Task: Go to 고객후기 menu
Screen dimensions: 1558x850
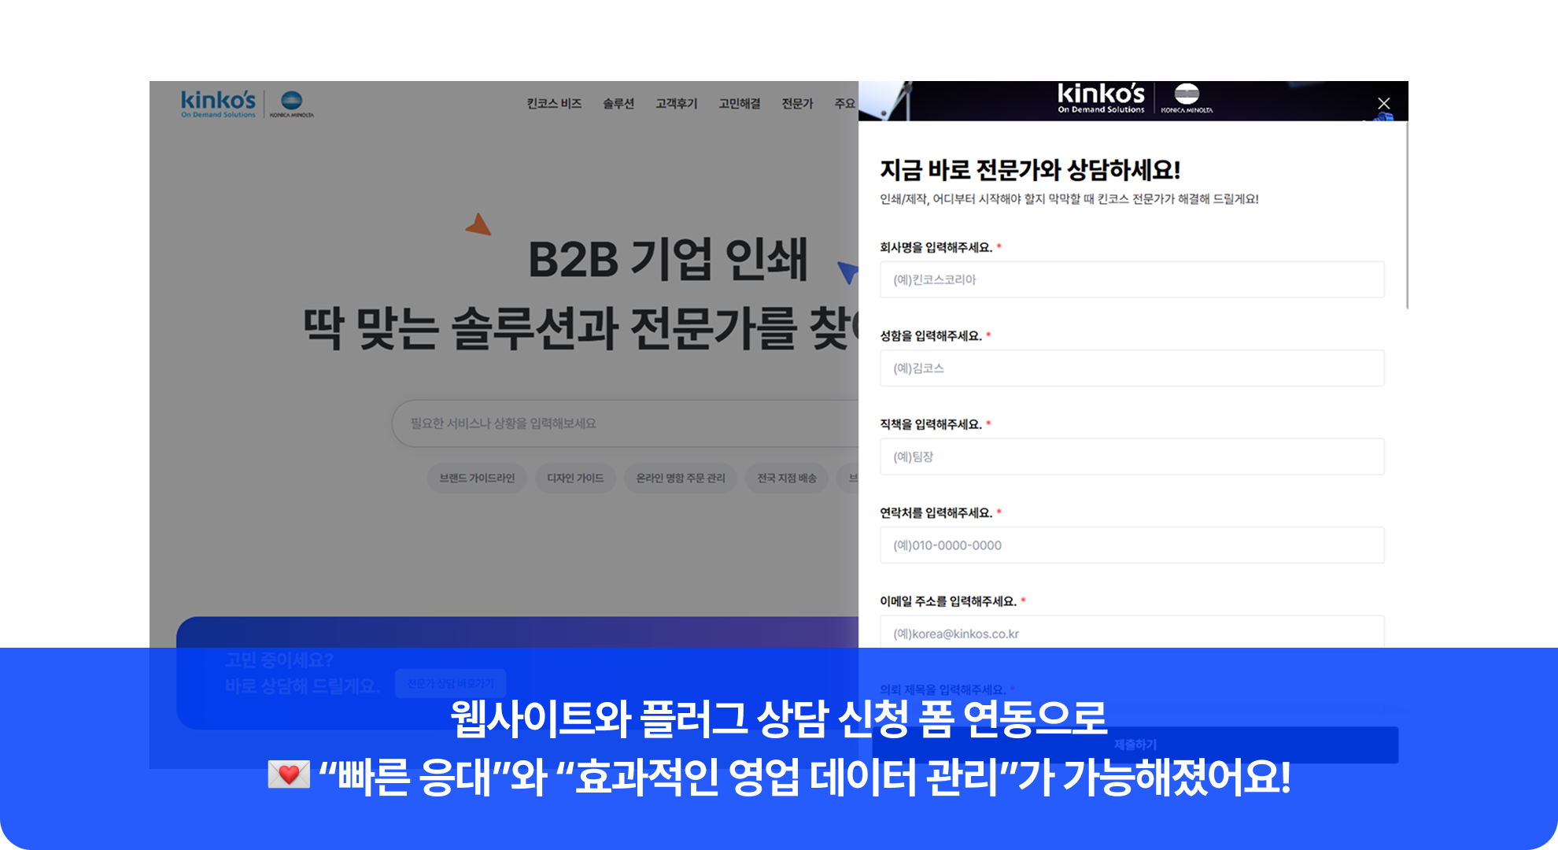Action: click(x=676, y=104)
